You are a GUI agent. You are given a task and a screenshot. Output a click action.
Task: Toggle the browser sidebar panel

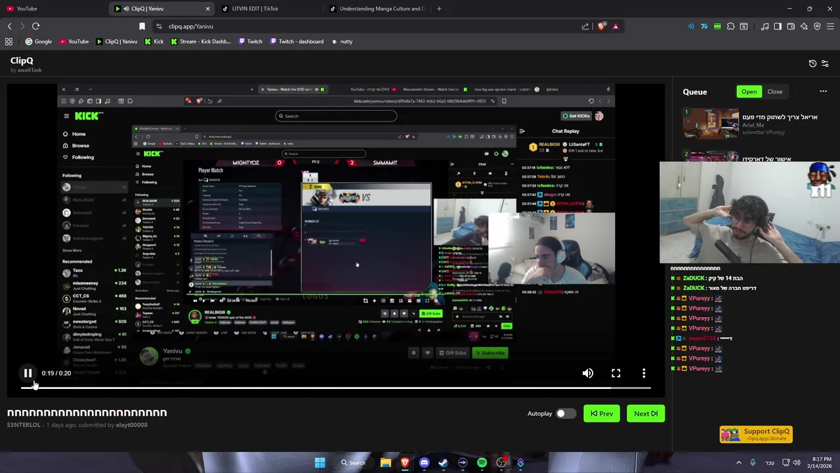778,26
